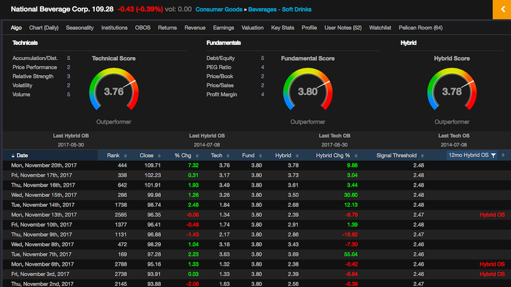The width and height of the screenshot is (511, 287).
Task: Select row Tue, November 14th, 2017
Action: [257, 205]
